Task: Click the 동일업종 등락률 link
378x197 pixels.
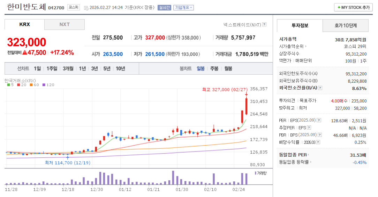Action: [x=294, y=162]
